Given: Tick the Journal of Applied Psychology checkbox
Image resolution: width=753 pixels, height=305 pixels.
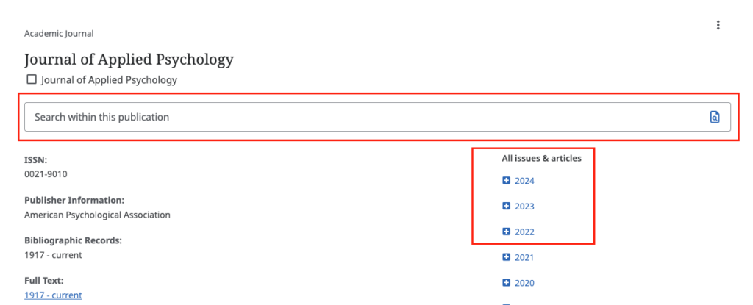Looking at the screenshot, I should click(31, 79).
